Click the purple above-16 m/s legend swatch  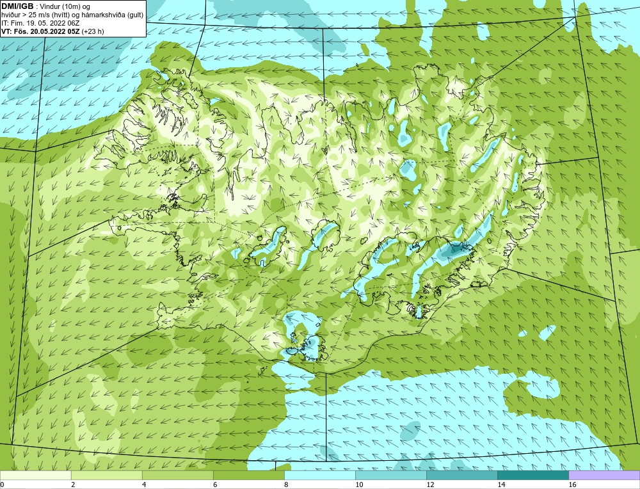(604, 475)
